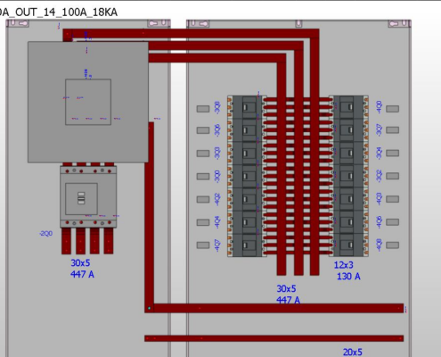Click the toggle handle on the main breaker

pos(81,198)
